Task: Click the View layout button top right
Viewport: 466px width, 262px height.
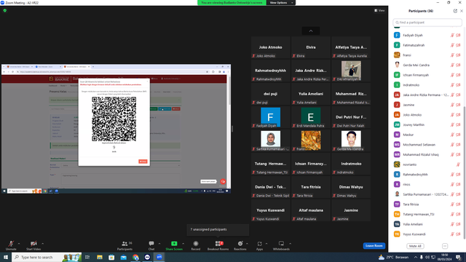Action: pyautogui.click(x=379, y=10)
